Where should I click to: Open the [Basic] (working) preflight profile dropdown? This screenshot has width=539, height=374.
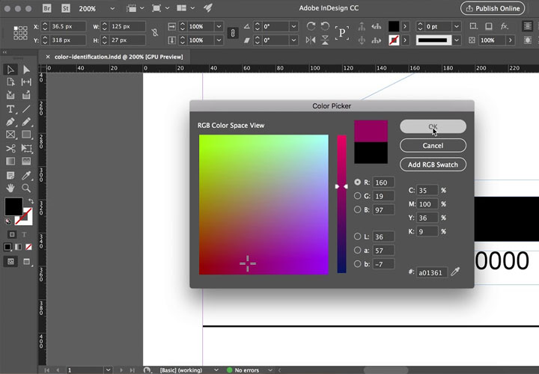[216, 370]
